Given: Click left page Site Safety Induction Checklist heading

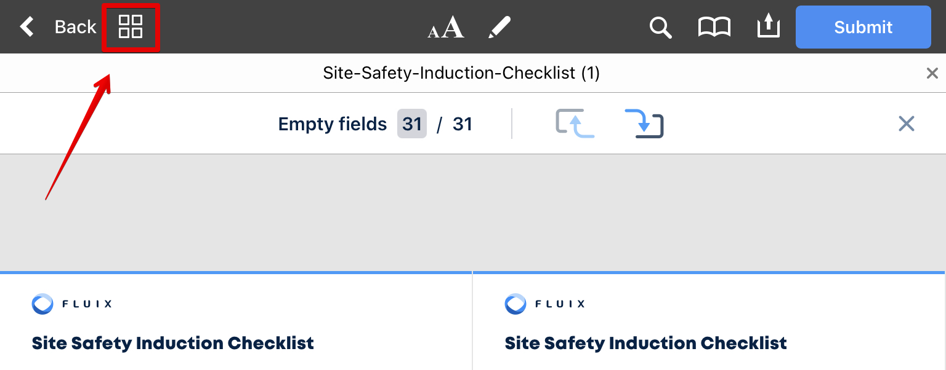Looking at the screenshot, I should tap(173, 343).
